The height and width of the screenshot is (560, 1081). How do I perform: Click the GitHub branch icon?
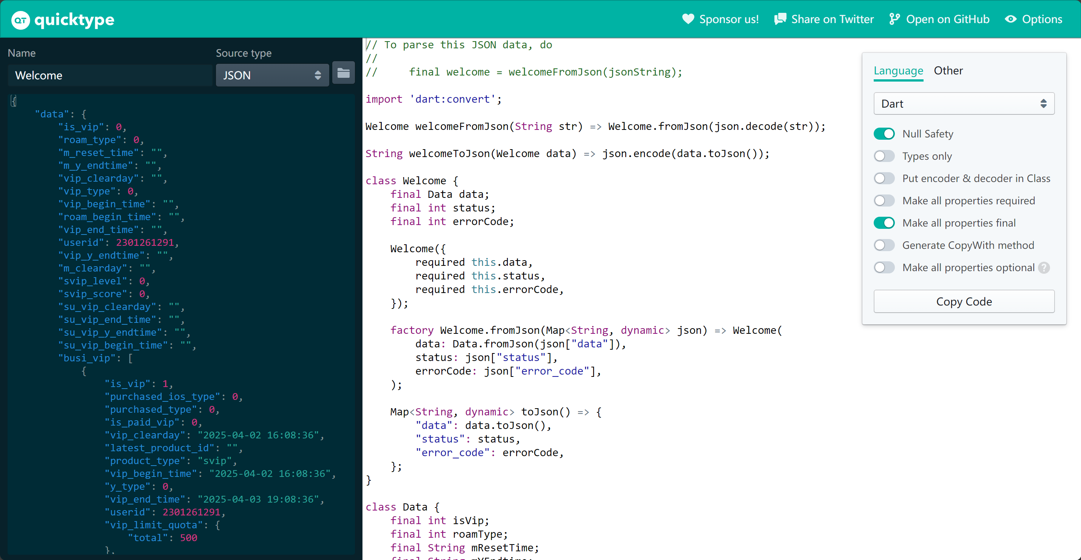point(894,19)
